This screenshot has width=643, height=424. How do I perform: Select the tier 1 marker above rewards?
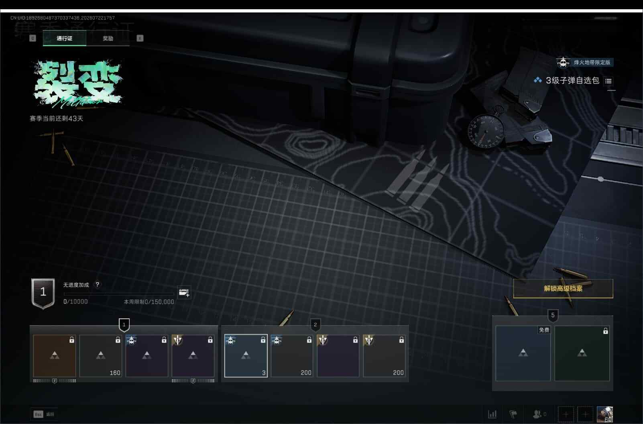(x=124, y=324)
